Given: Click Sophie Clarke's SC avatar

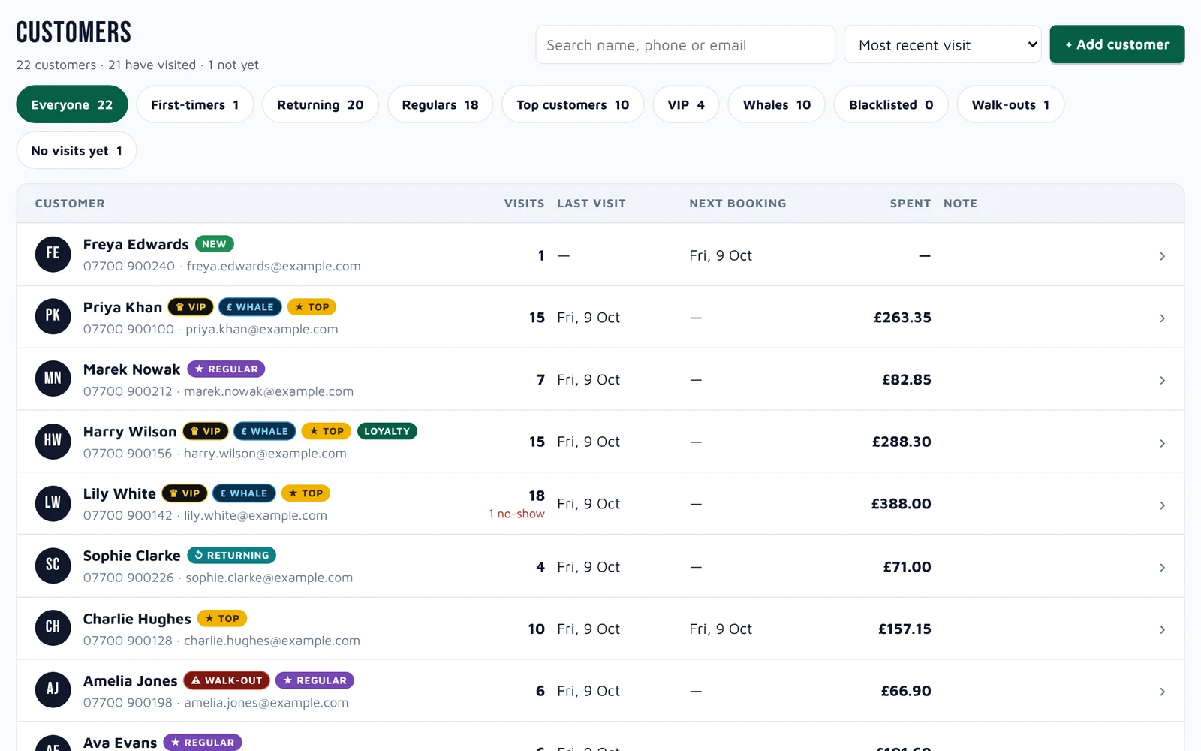Looking at the screenshot, I should (53, 566).
